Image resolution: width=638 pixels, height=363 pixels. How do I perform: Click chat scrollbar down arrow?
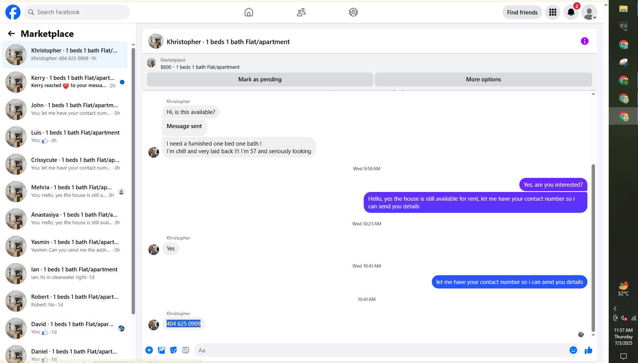pyautogui.click(x=593, y=335)
